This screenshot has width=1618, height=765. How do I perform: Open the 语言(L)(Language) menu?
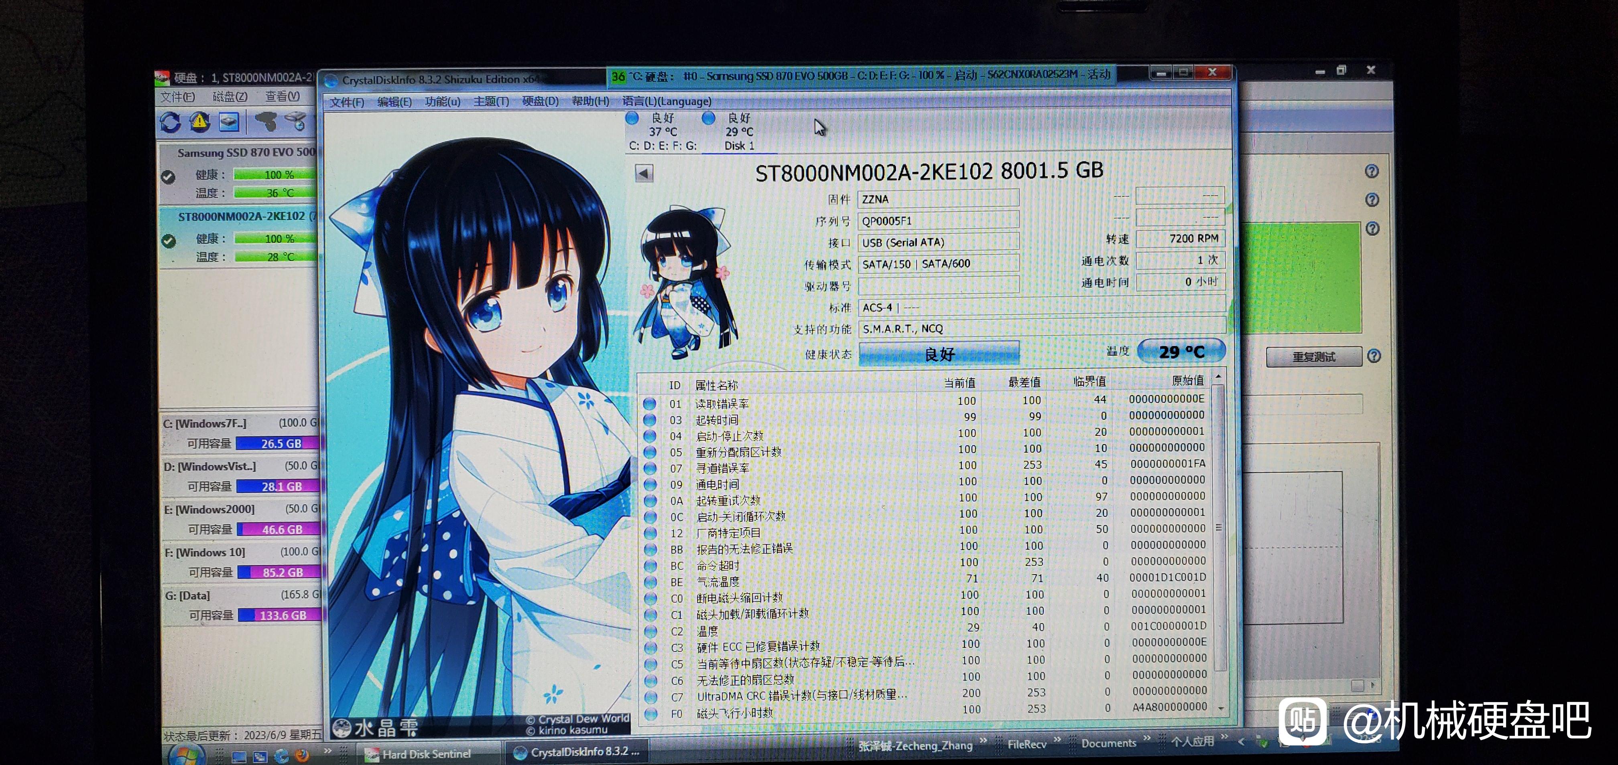click(667, 101)
